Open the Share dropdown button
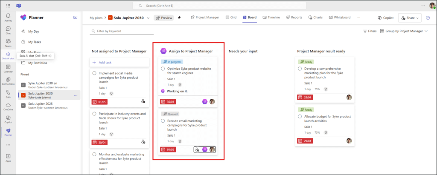437x175 pixels. pyautogui.click(x=410, y=18)
